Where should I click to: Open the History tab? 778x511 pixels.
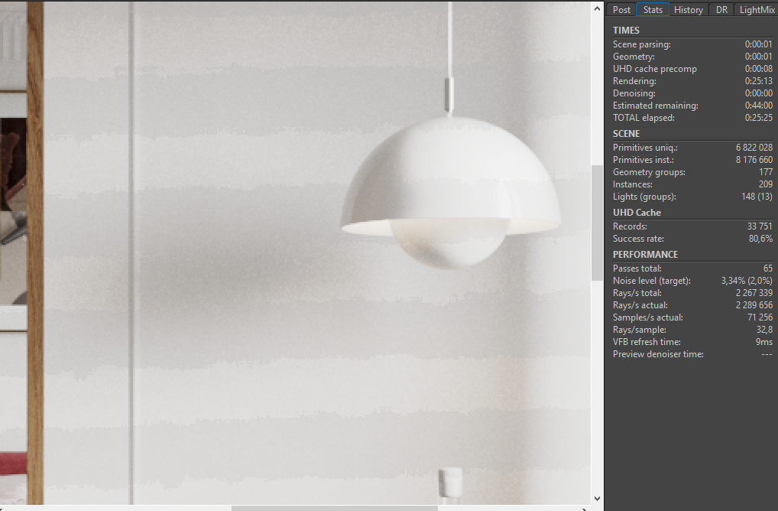[x=688, y=9]
